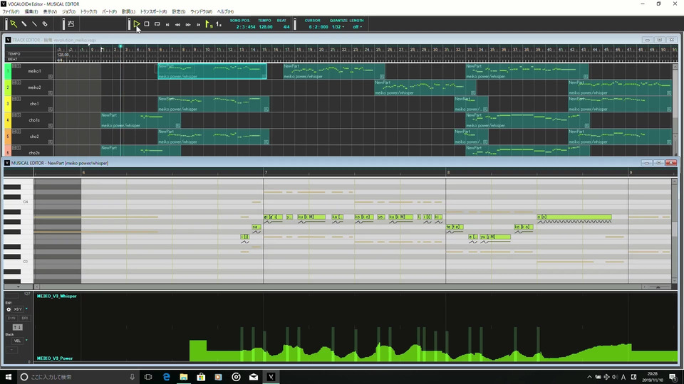The image size is (684, 384).
Task: Click the BRI parameter button
Action: click(x=24, y=319)
